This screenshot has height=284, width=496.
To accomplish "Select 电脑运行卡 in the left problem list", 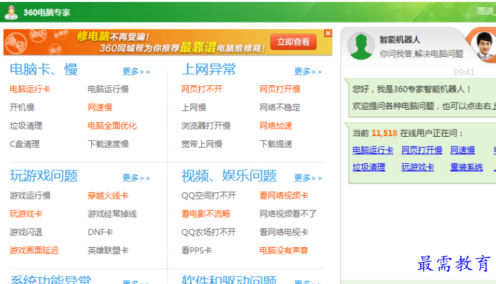I will point(30,89).
